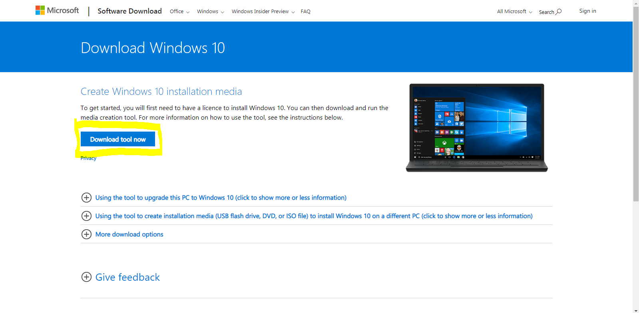Click plus icon for create installation media section
This screenshot has width=639, height=313.
(x=86, y=216)
